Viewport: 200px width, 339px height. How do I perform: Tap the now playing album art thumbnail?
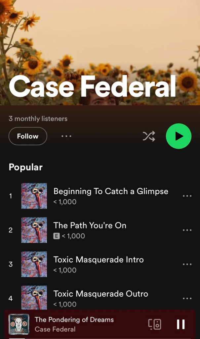[x=19, y=324]
